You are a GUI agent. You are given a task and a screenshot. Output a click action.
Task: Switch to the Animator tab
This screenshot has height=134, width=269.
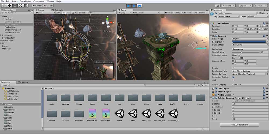pos(58,10)
